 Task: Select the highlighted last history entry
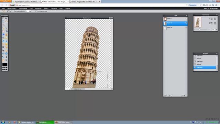(205, 68)
